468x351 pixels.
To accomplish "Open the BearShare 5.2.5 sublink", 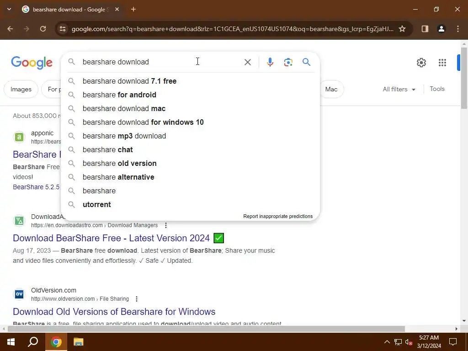I will [x=36, y=187].
